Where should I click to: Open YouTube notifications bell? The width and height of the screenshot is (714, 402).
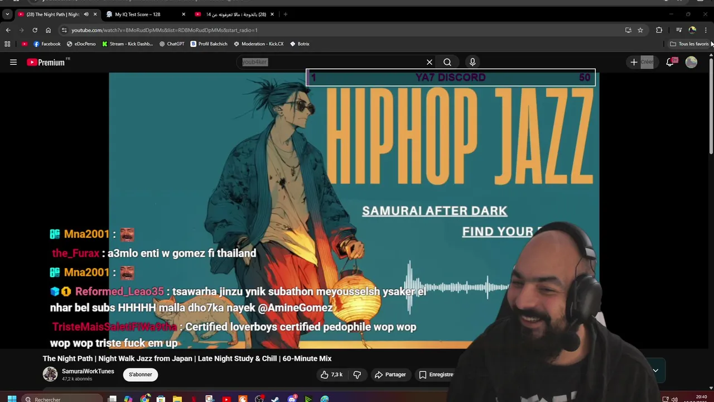point(670,63)
